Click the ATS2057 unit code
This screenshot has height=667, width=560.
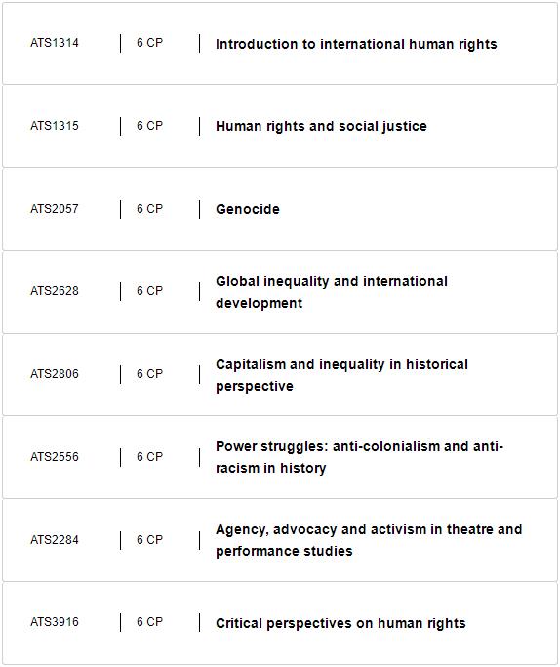click(x=55, y=209)
